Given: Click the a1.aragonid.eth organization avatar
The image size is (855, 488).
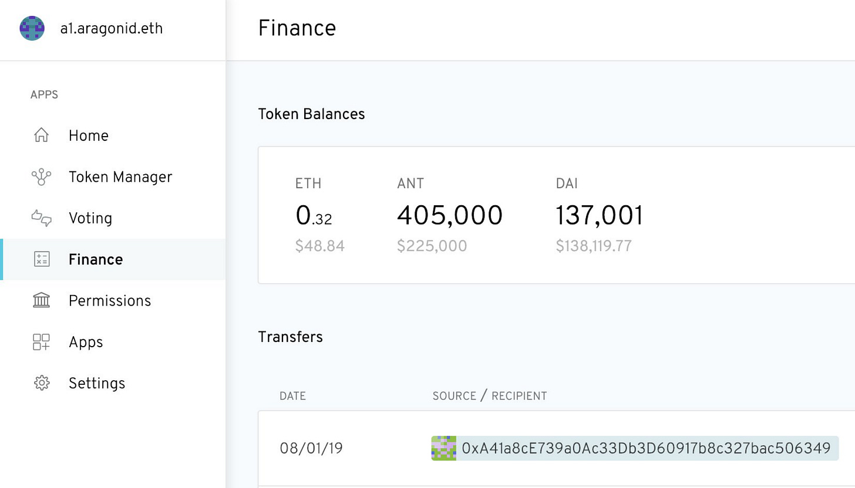Looking at the screenshot, I should click(32, 28).
